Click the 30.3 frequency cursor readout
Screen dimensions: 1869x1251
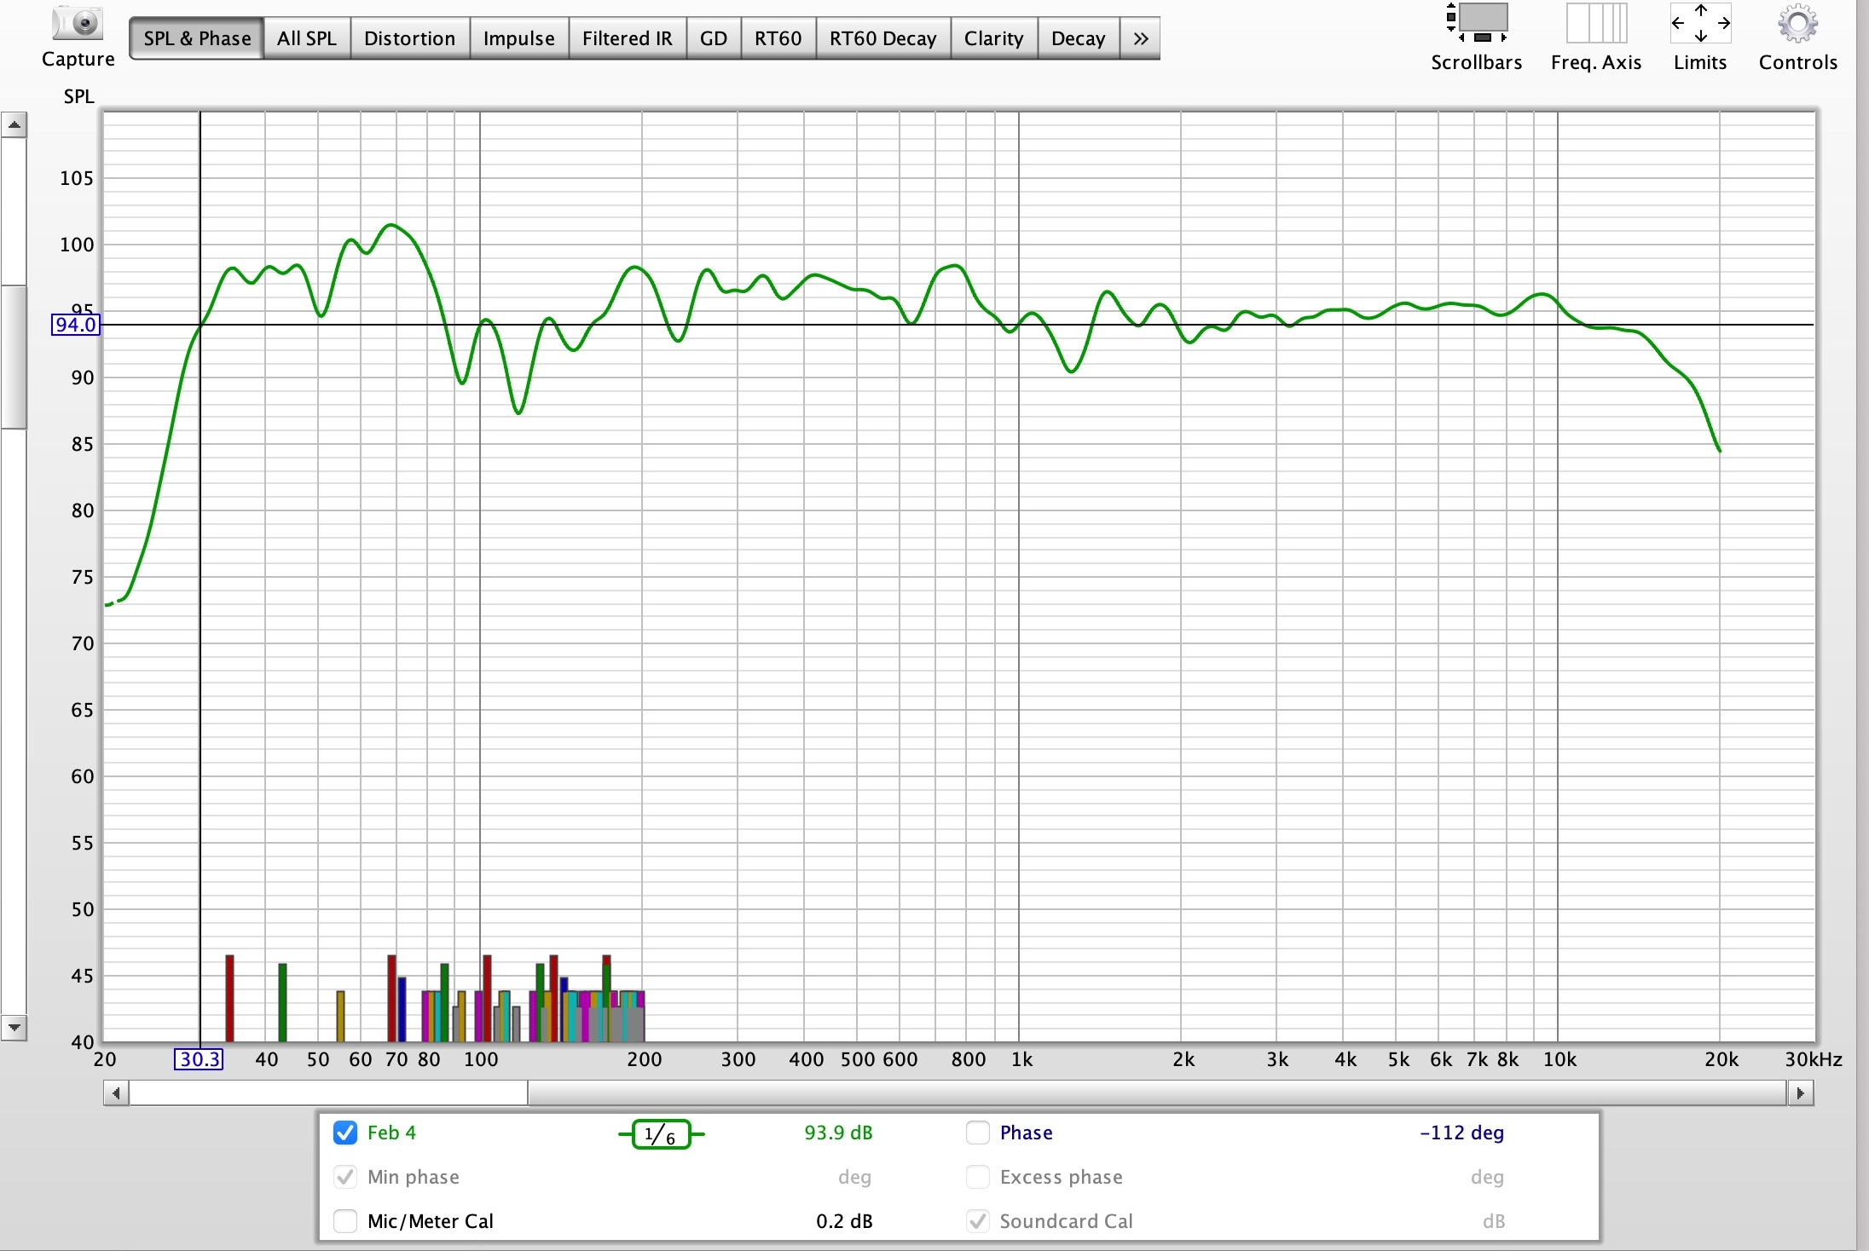[x=200, y=1059]
